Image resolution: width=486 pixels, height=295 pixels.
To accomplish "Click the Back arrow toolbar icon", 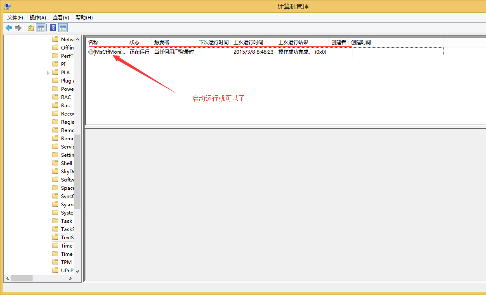I will (9, 28).
